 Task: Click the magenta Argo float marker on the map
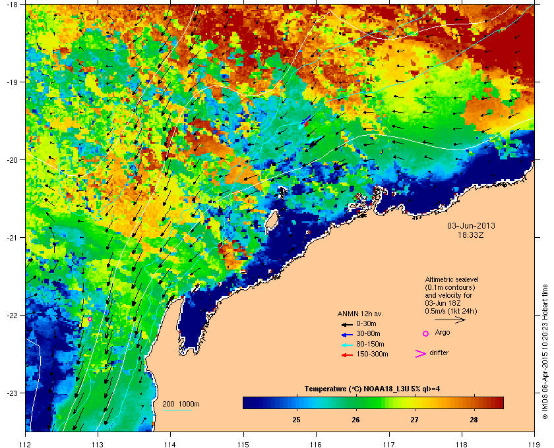[90, 319]
